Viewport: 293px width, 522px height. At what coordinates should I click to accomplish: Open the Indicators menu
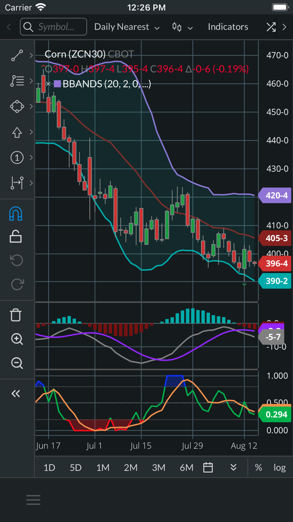pyautogui.click(x=228, y=27)
